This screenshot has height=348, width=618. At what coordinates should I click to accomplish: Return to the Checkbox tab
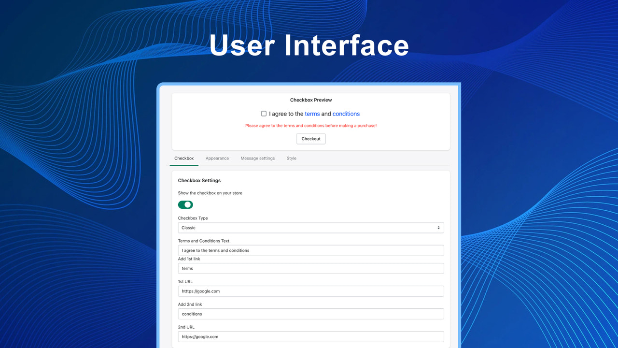(x=183, y=158)
